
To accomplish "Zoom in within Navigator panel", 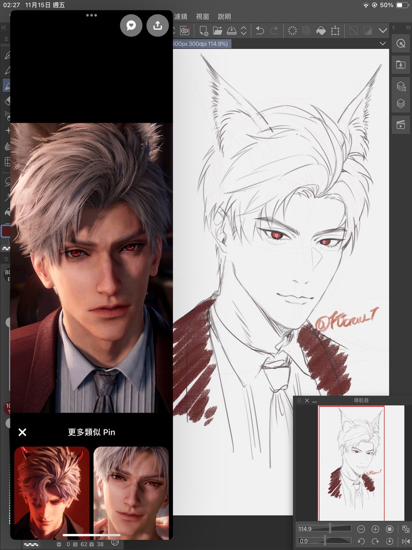I will [x=375, y=529].
